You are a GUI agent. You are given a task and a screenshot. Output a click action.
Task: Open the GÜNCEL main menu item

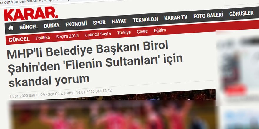pyautogui.click(x=29, y=27)
